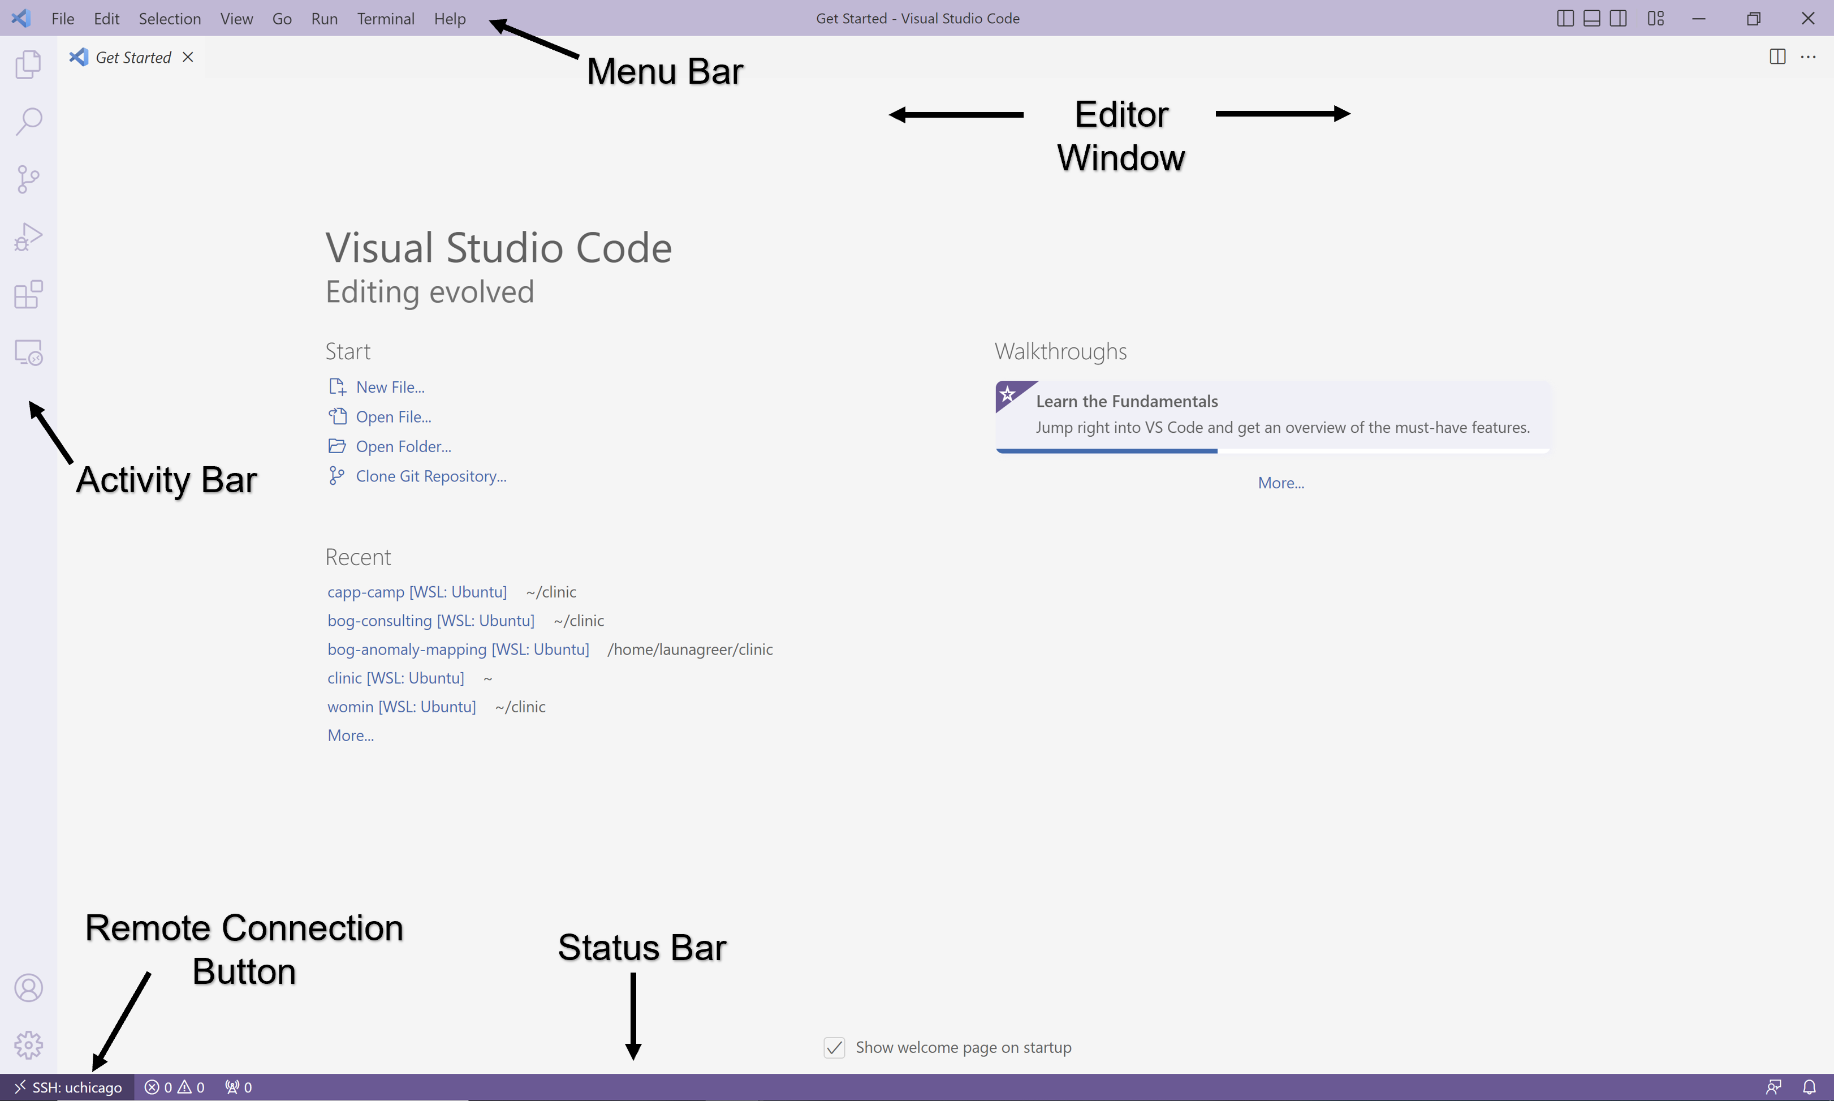Screen dimensions: 1834x1101
Task: Close the Get Started tab
Action: tap(188, 57)
